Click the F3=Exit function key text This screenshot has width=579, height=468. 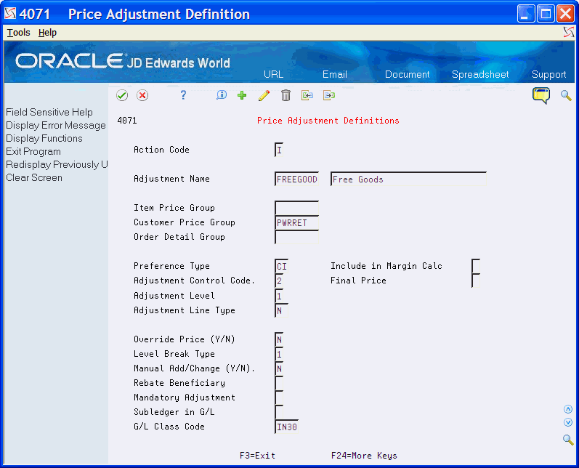click(257, 456)
